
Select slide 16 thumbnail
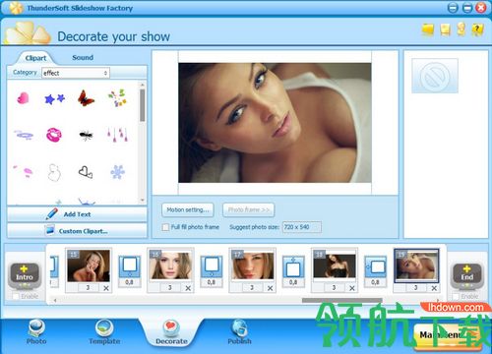point(170,265)
